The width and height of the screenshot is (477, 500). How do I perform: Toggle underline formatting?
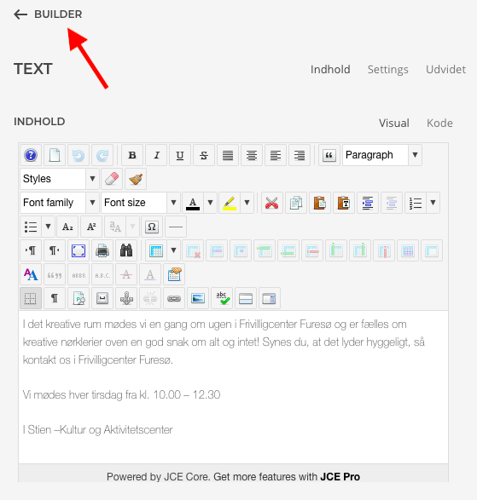180,155
